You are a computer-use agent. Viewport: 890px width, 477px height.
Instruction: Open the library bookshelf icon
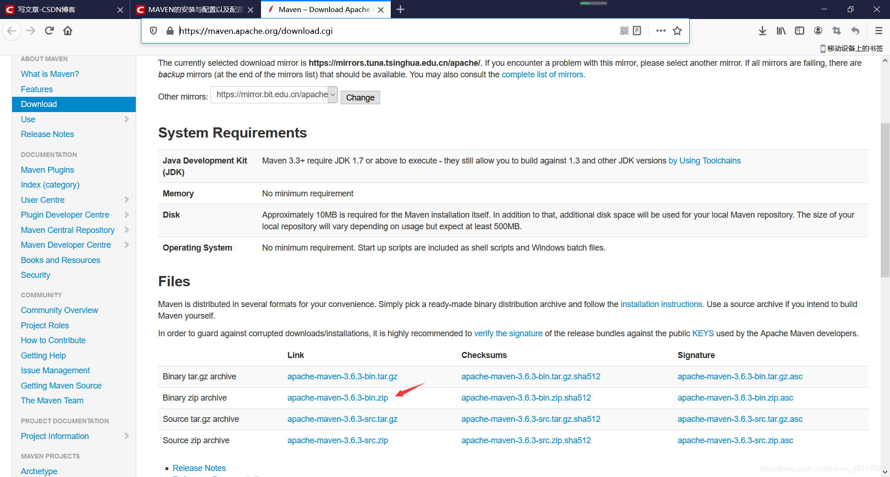point(781,31)
